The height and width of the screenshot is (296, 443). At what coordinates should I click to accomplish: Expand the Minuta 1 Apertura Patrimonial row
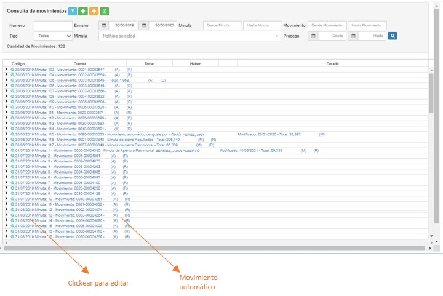(x=7, y=150)
